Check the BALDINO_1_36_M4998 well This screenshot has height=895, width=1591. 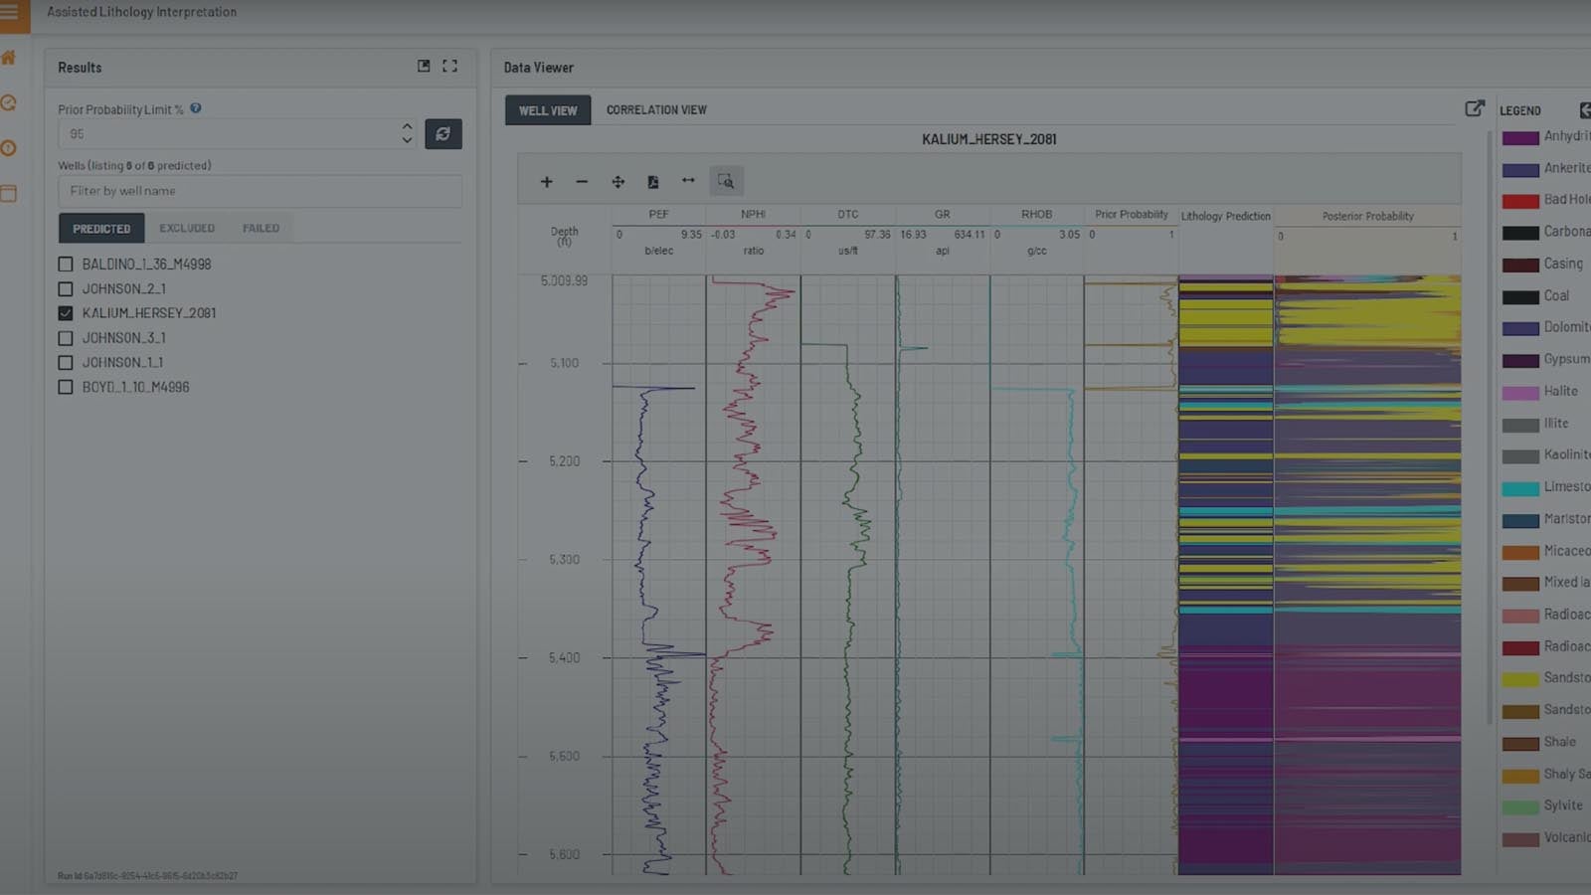(66, 265)
